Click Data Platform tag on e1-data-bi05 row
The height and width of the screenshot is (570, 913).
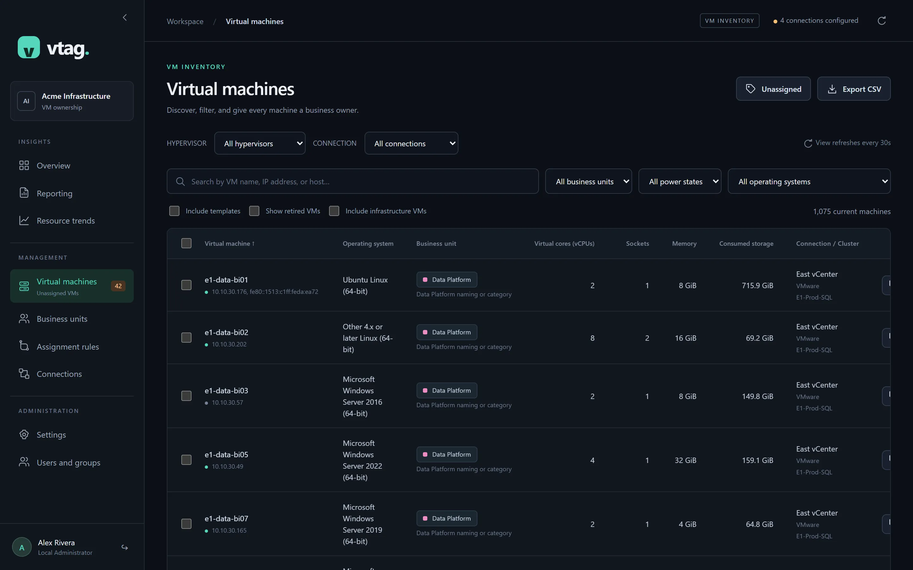pyautogui.click(x=447, y=454)
